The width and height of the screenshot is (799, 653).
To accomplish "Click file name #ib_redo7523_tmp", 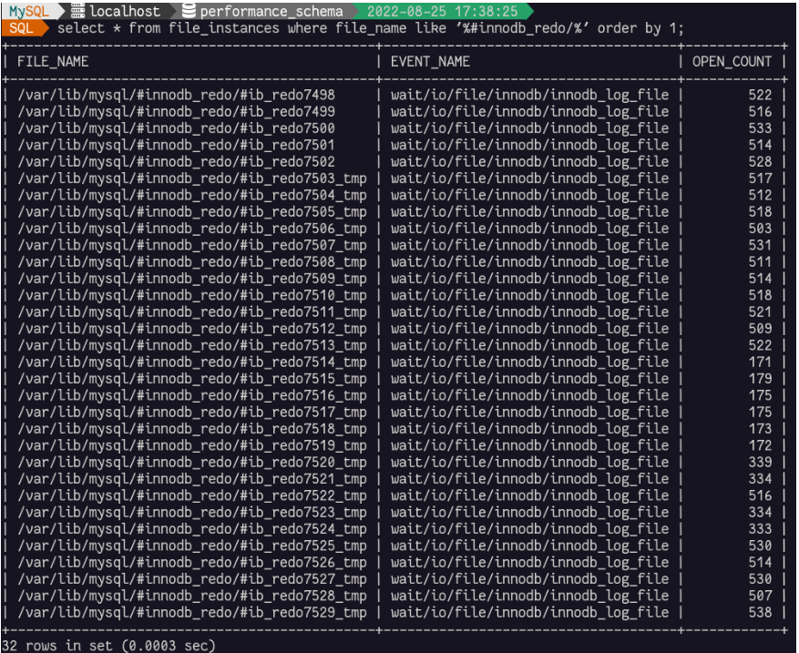I will point(192,513).
